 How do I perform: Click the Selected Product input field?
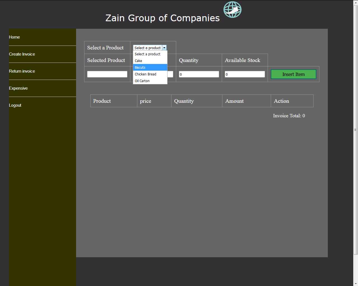(x=107, y=74)
